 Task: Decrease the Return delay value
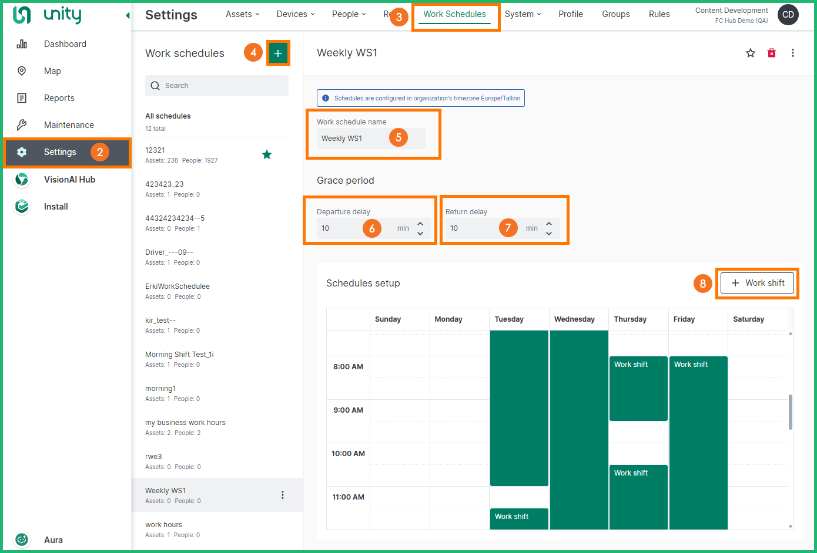click(x=549, y=233)
